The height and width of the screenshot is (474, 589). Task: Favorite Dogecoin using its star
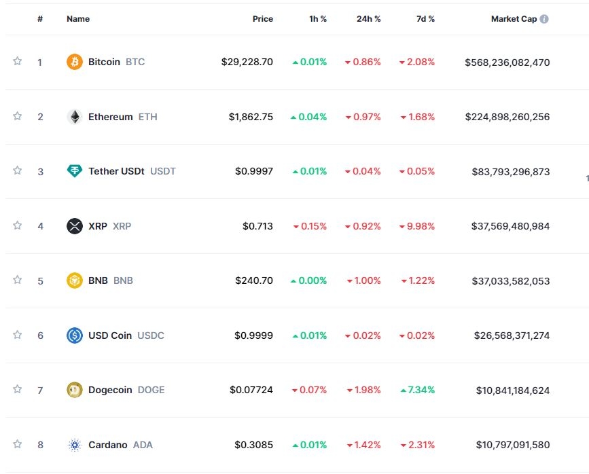click(18, 389)
